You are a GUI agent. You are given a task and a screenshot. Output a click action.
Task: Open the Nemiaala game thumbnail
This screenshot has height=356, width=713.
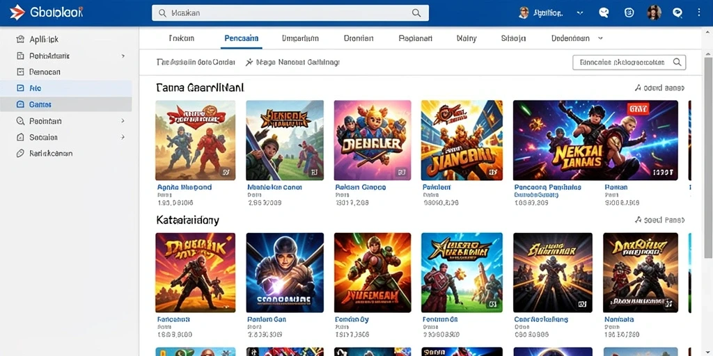pos(641,273)
